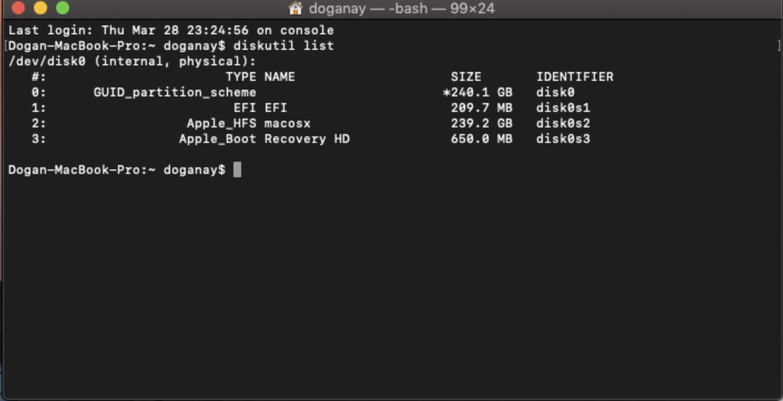Screen dimensions: 783x401
Task: Click the 'macosx' volume name
Action: [287, 123]
